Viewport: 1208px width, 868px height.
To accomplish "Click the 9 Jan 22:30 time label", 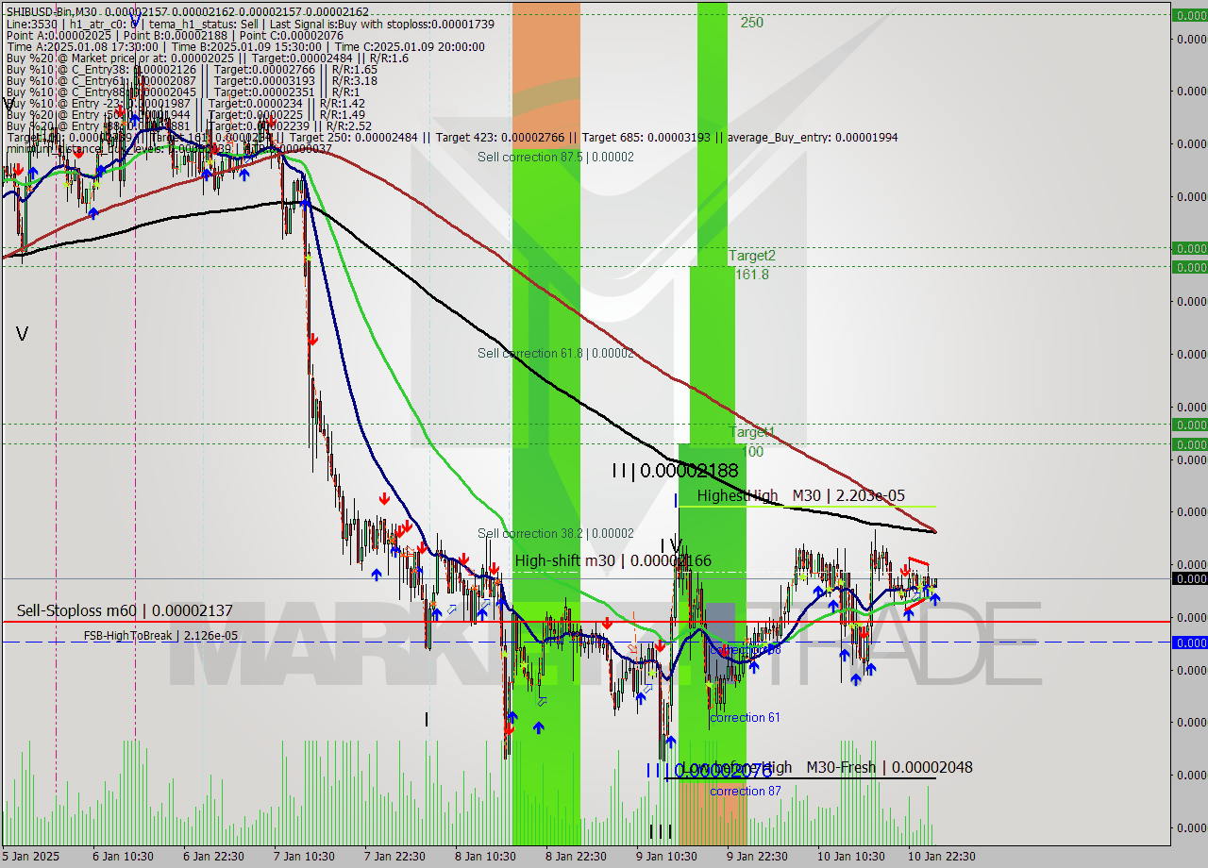I will (757, 857).
